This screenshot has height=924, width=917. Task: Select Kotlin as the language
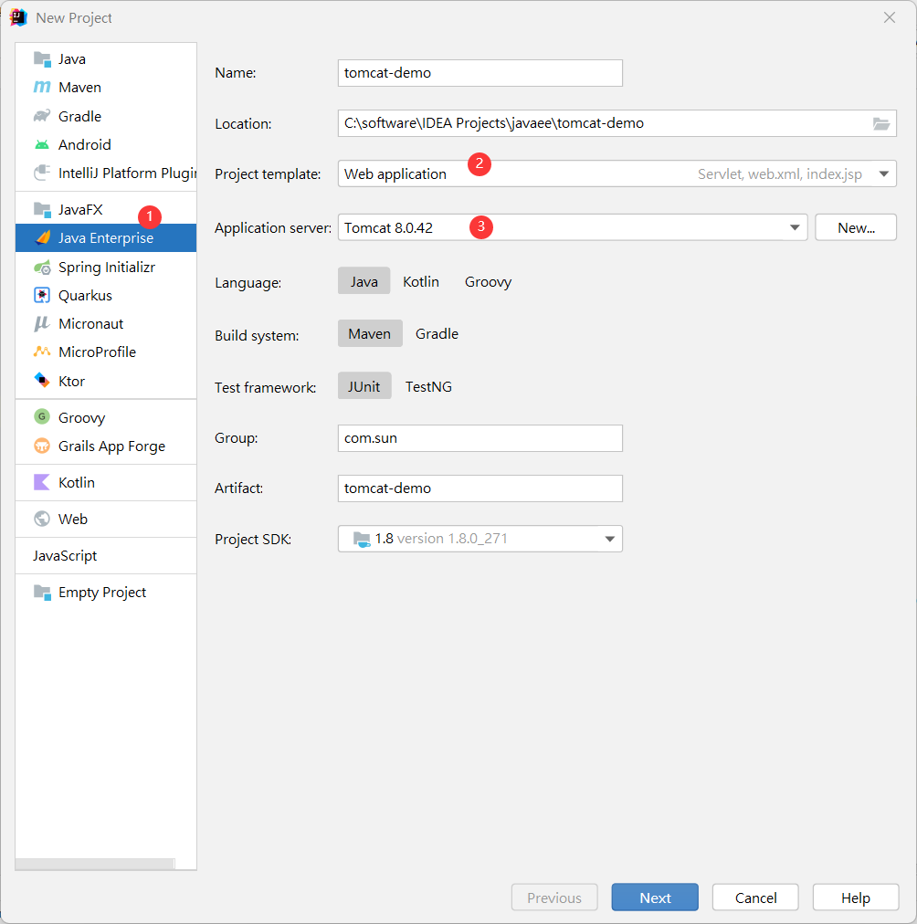421,282
